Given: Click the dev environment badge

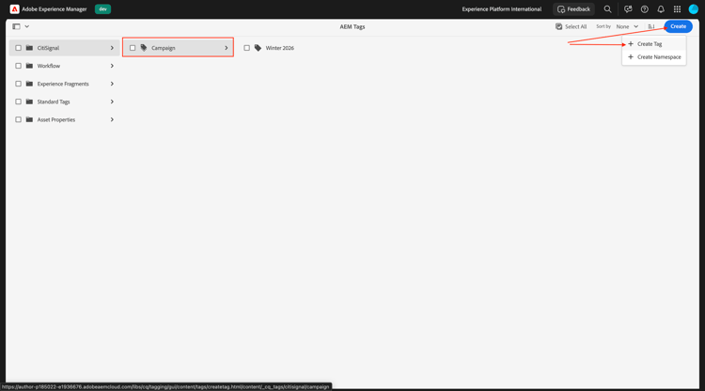Looking at the screenshot, I should click(x=103, y=9).
